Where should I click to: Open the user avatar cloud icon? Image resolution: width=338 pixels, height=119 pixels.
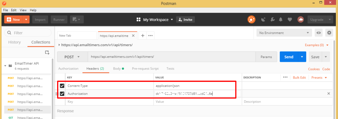[300, 20]
